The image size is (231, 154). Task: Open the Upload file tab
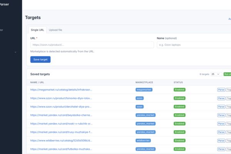pyautogui.click(x=55, y=30)
